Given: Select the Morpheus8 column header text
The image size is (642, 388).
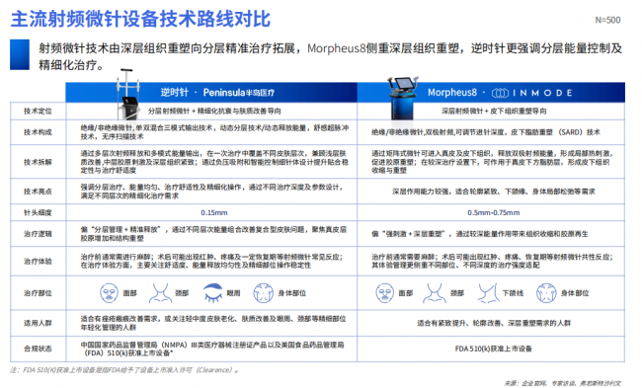Looking at the screenshot, I should click(452, 93).
